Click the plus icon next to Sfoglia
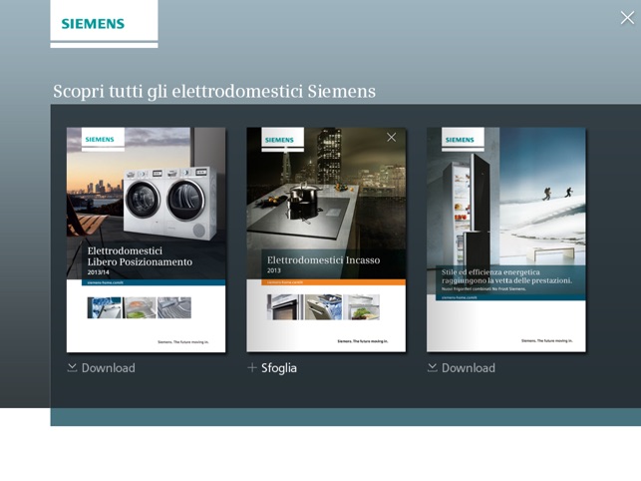This screenshot has height=481, width=641. coord(252,367)
